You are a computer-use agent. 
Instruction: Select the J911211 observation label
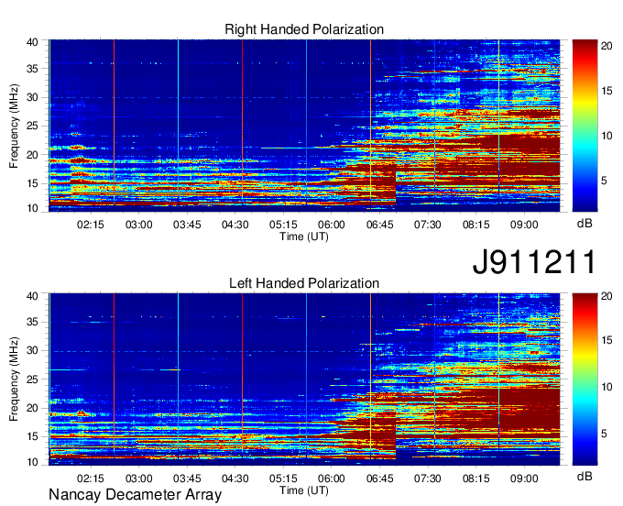click(x=534, y=261)
